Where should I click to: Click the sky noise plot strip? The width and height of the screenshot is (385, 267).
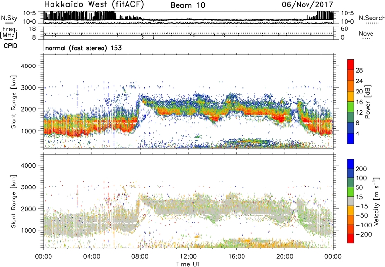[x=188, y=17]
